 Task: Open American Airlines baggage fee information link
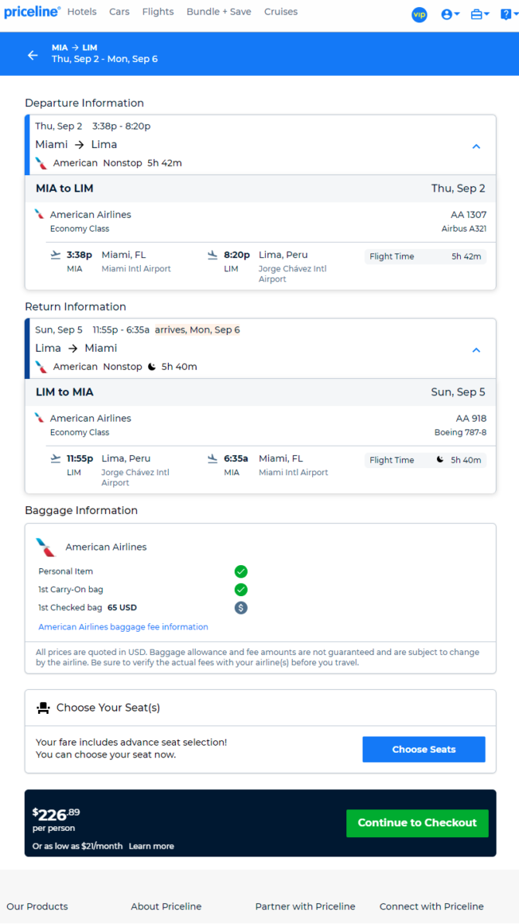[x=123, y=627]
